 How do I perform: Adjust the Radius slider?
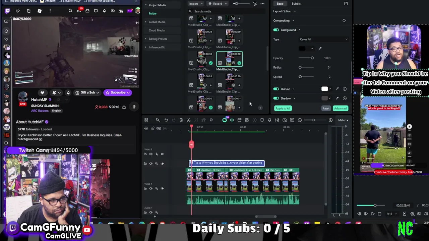click(306, 68)
